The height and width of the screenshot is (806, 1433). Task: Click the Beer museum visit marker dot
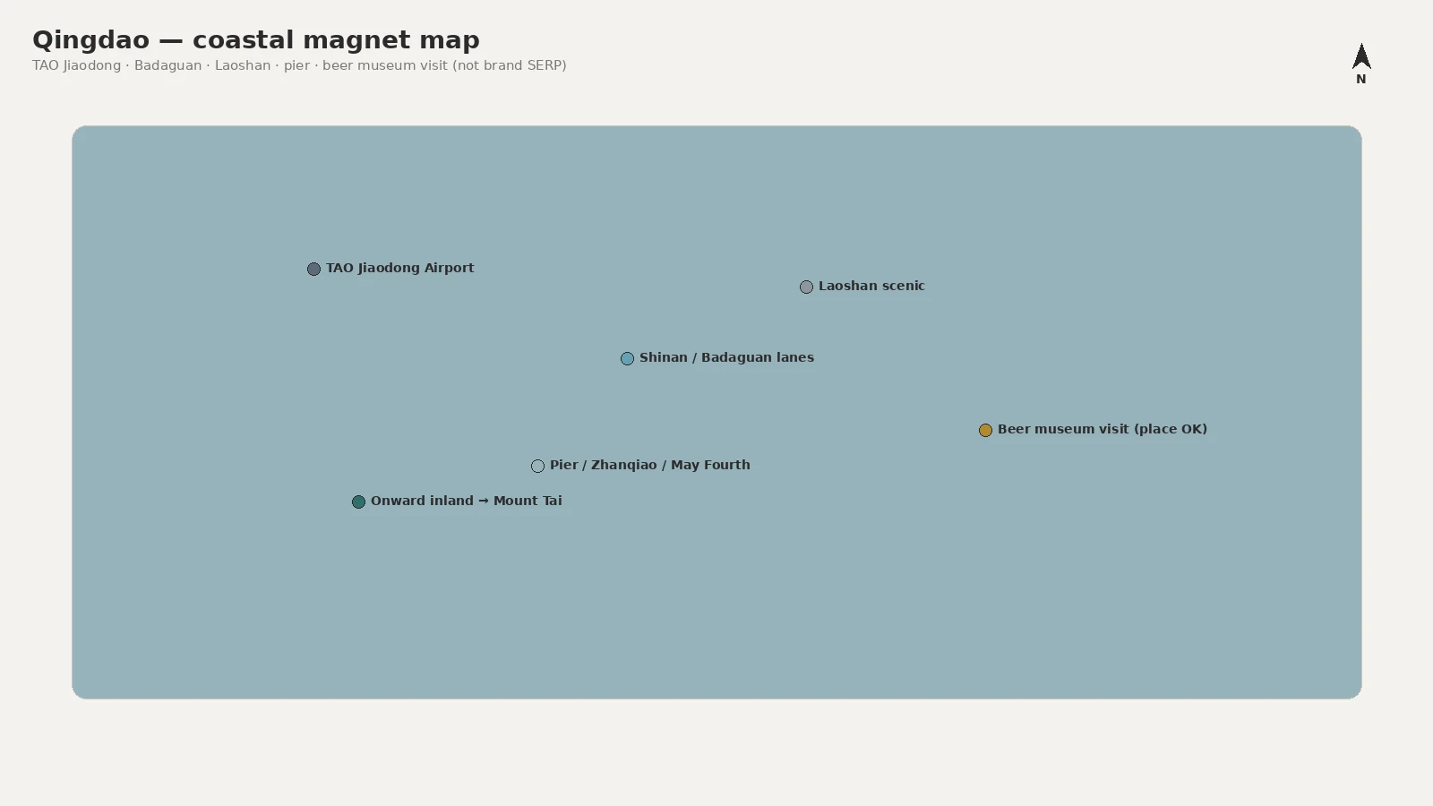pos(985,430)
